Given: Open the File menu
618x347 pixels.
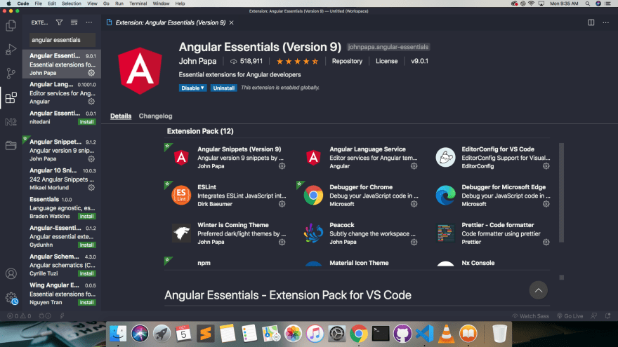Looking at the screenshot, I should [38, 4].
